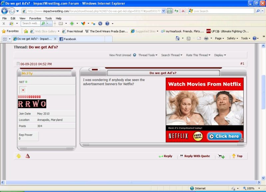Open Suggested Sites favorite
The height and width of the screenshot is (192, 266).
coord(144,31)
